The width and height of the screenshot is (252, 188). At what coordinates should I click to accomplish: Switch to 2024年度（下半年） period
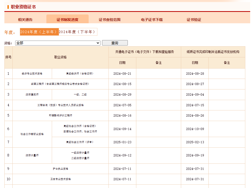78,32
